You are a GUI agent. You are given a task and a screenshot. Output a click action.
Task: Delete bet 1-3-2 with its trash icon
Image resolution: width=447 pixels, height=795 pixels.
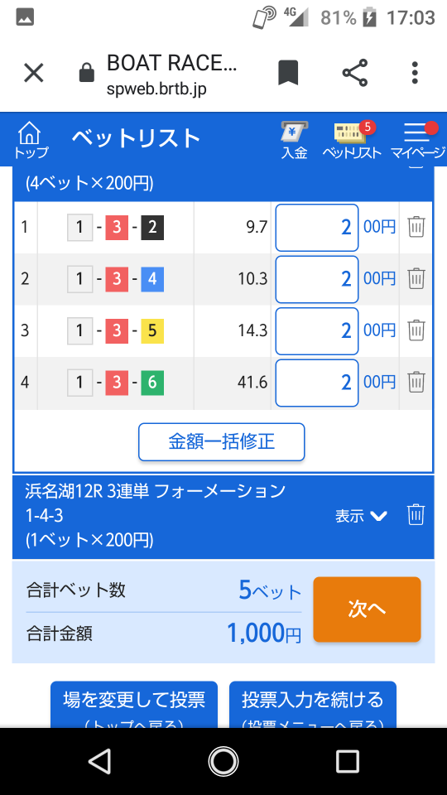[416, 227]
